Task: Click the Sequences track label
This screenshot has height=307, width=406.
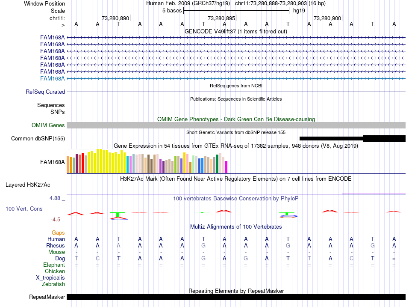Action: (51, 105)
